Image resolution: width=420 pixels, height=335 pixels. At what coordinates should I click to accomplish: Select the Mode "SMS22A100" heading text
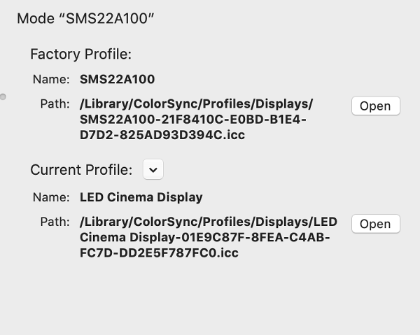coord(85,18)
